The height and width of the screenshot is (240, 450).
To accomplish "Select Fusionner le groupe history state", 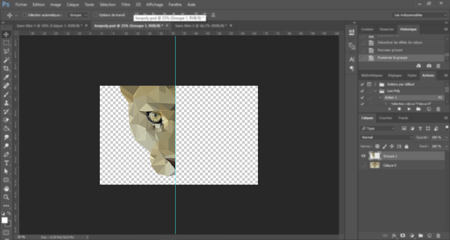I will click(x=402, y=58).
